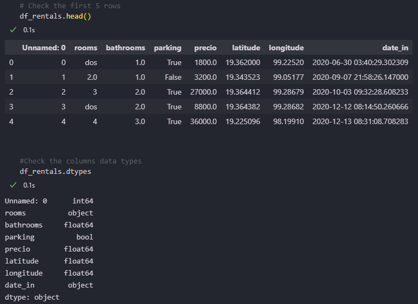Screen dimensions: 418x304
Task: Select the 'precio' column header
Action: (x=205, y=48)
